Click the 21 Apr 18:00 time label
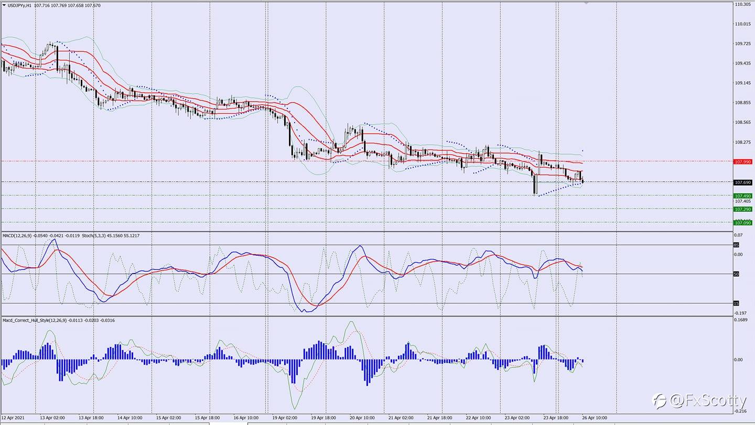 (x=440, y=418)
